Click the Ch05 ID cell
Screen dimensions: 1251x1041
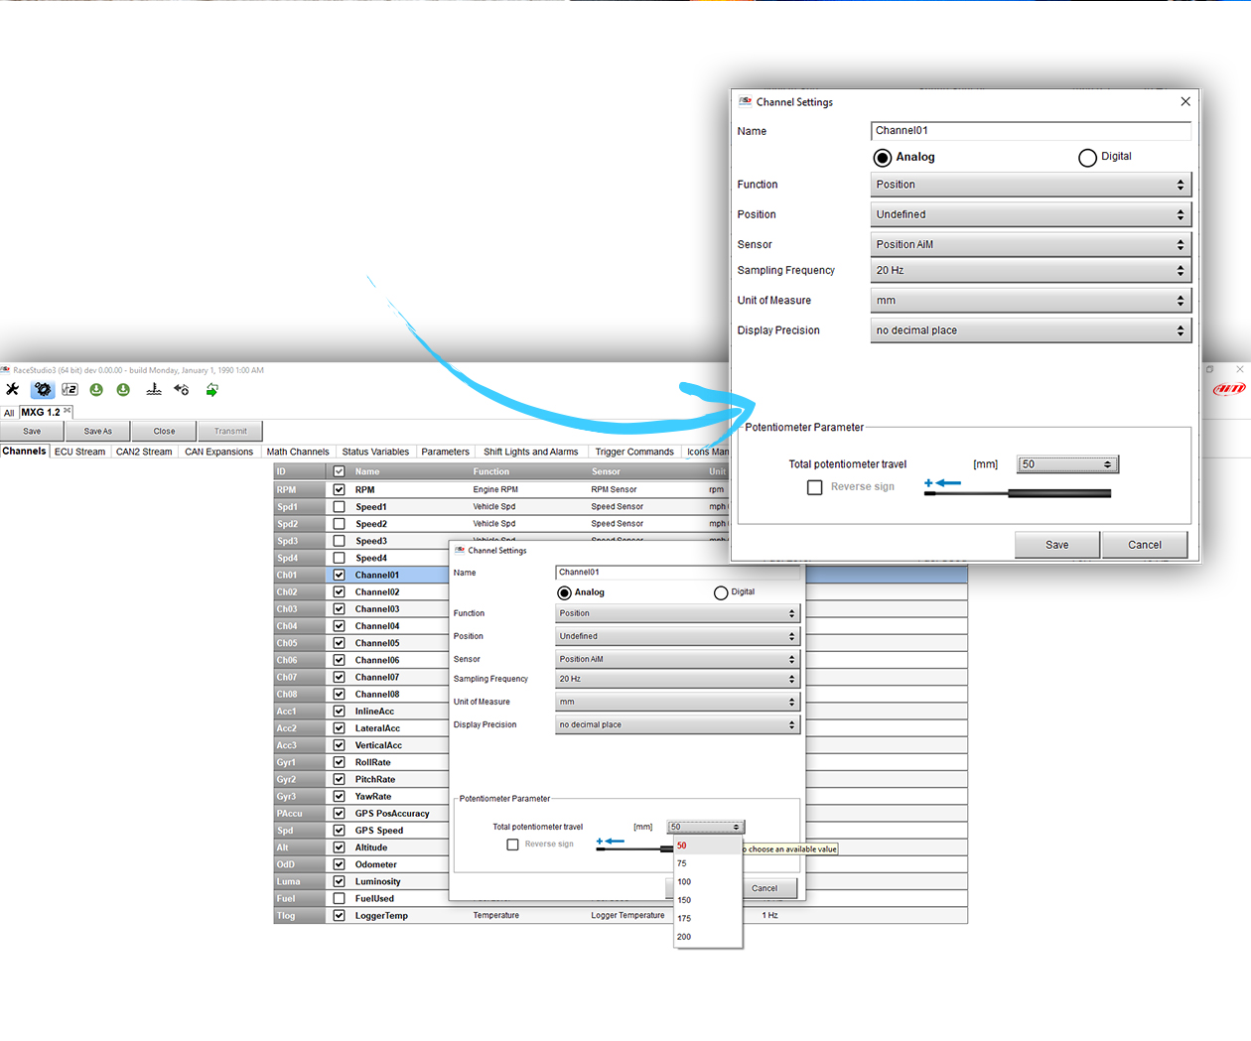coord(299,643)
